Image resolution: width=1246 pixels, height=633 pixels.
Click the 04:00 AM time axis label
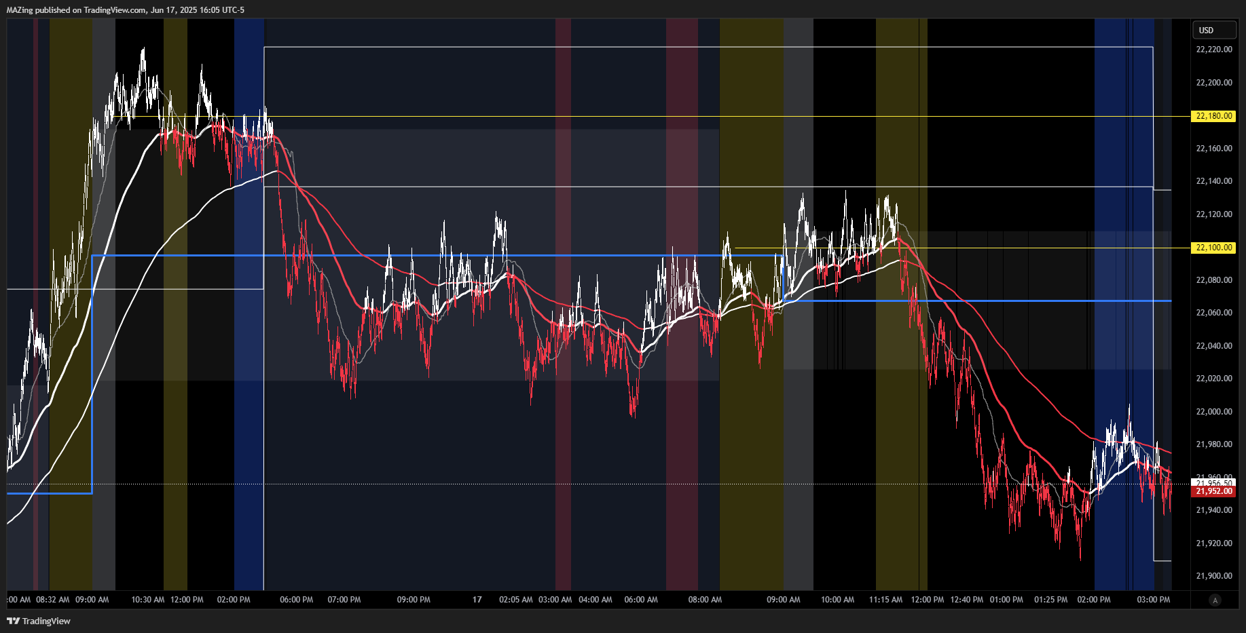595,600
